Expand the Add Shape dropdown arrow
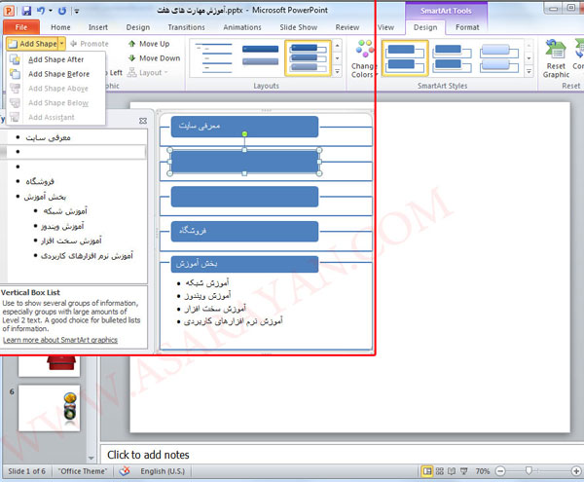 62,44
